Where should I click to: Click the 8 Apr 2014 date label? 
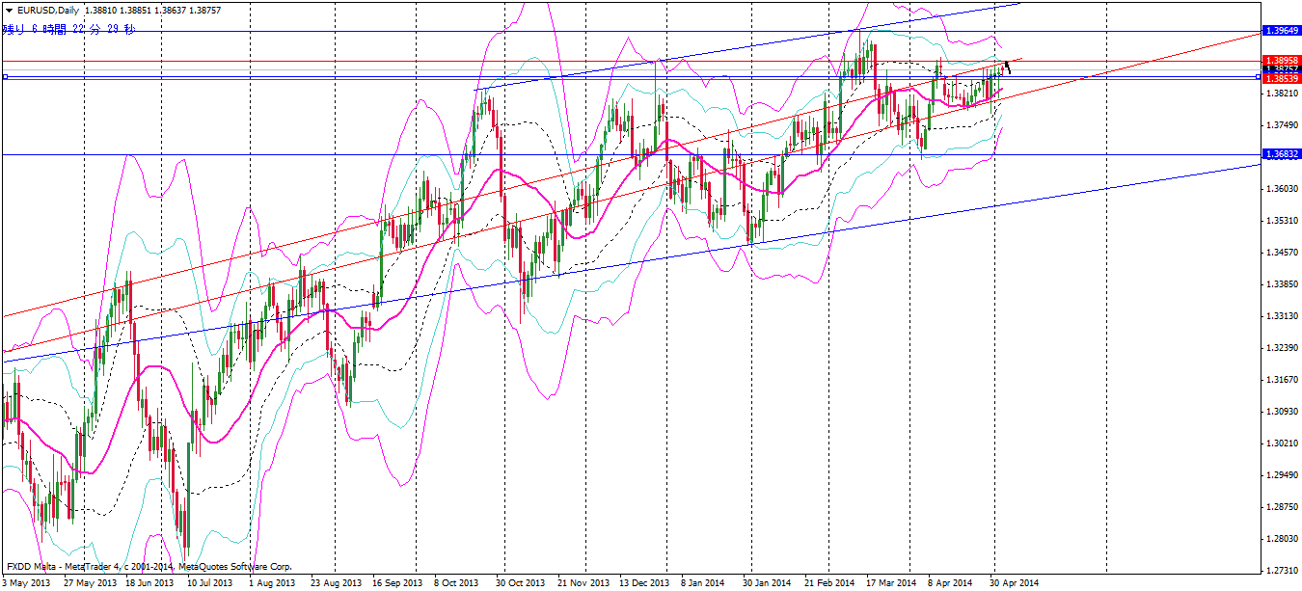pyautogui.click(x=950, y=583)
